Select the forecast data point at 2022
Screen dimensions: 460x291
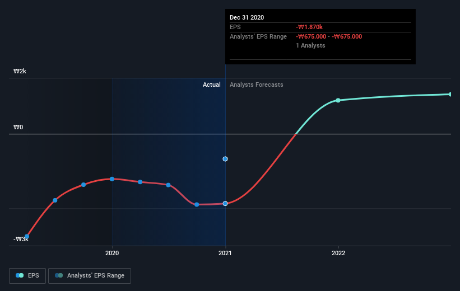coord(338,100)
